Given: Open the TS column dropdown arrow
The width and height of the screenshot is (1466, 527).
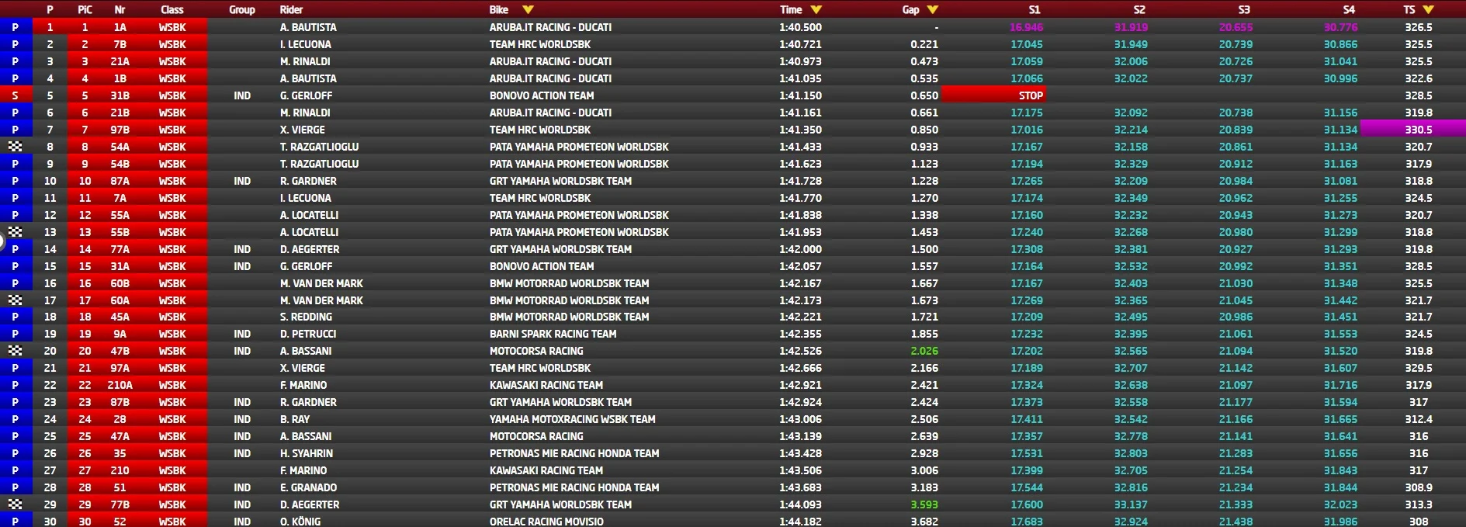Looking at the screenshot, I should (1428, 10).
